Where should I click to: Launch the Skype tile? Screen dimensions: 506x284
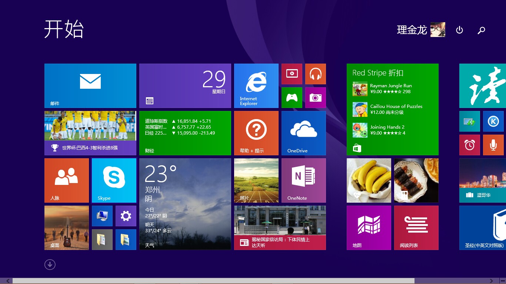point(114,180)
